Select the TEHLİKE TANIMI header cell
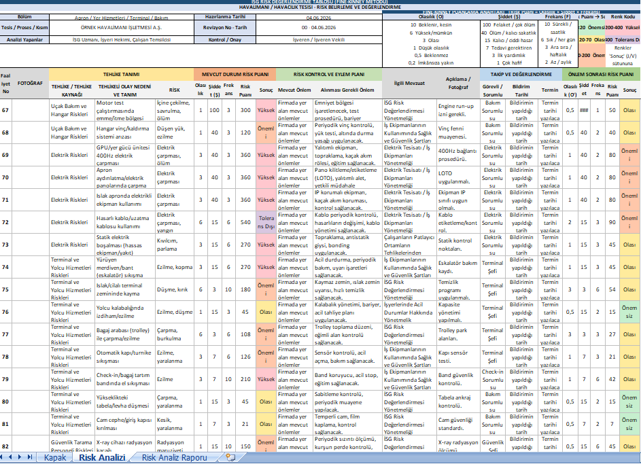Viewport: 641px width, 464px height. coord(121,74)
